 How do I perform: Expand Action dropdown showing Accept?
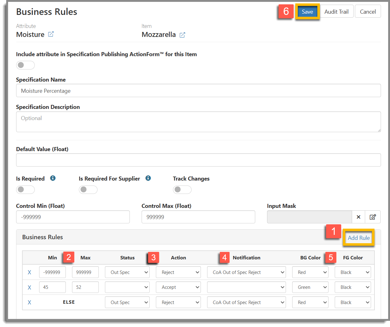pos(178,287)
